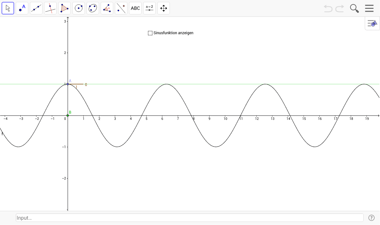
Task: Select the Move arrow tool
Action: point(8,8)
